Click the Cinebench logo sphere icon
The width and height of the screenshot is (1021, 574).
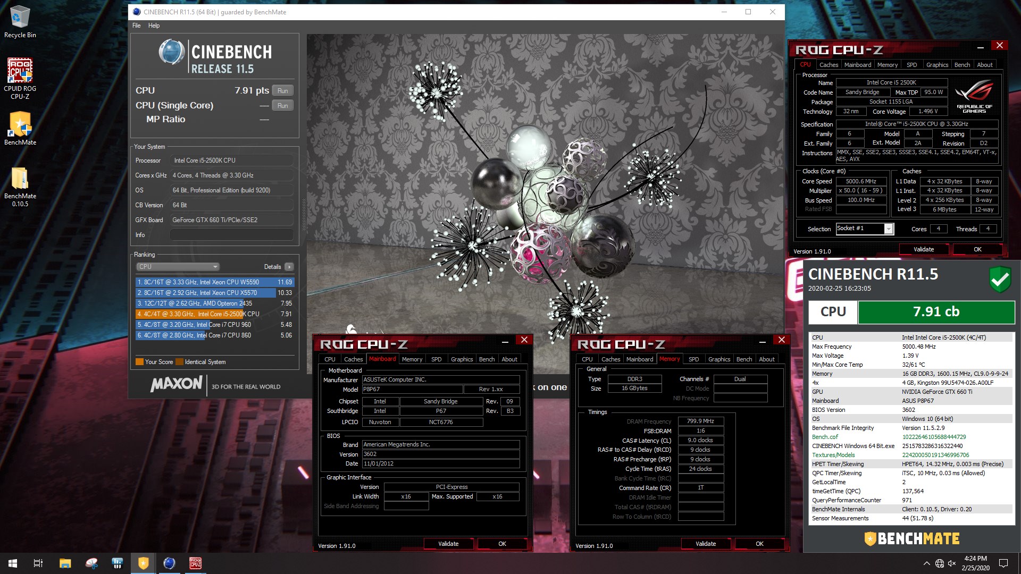[x=171, y=52]
